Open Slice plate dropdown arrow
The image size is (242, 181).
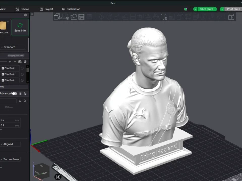(x=195, y=9)
